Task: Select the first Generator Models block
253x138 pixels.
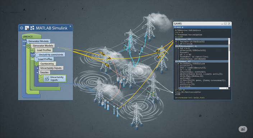Action: click(38, 41)
